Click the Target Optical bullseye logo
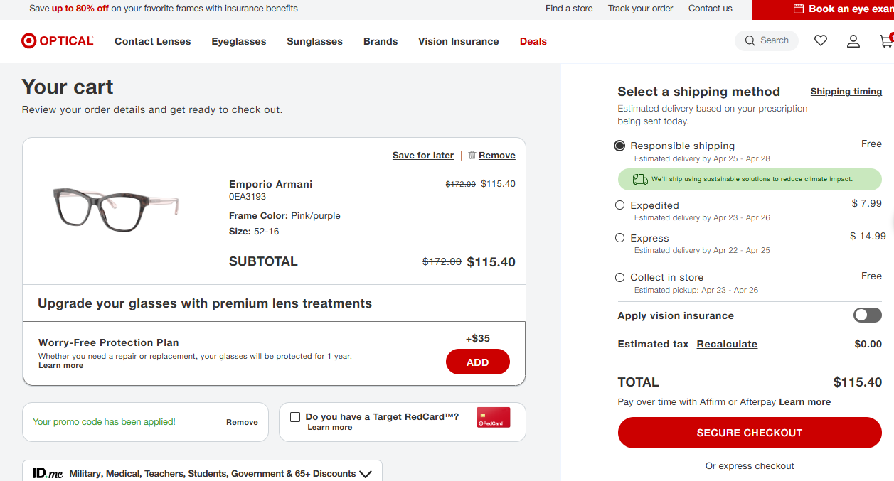The height and width of the screenshot is (481, 894). tap(28, 41)
